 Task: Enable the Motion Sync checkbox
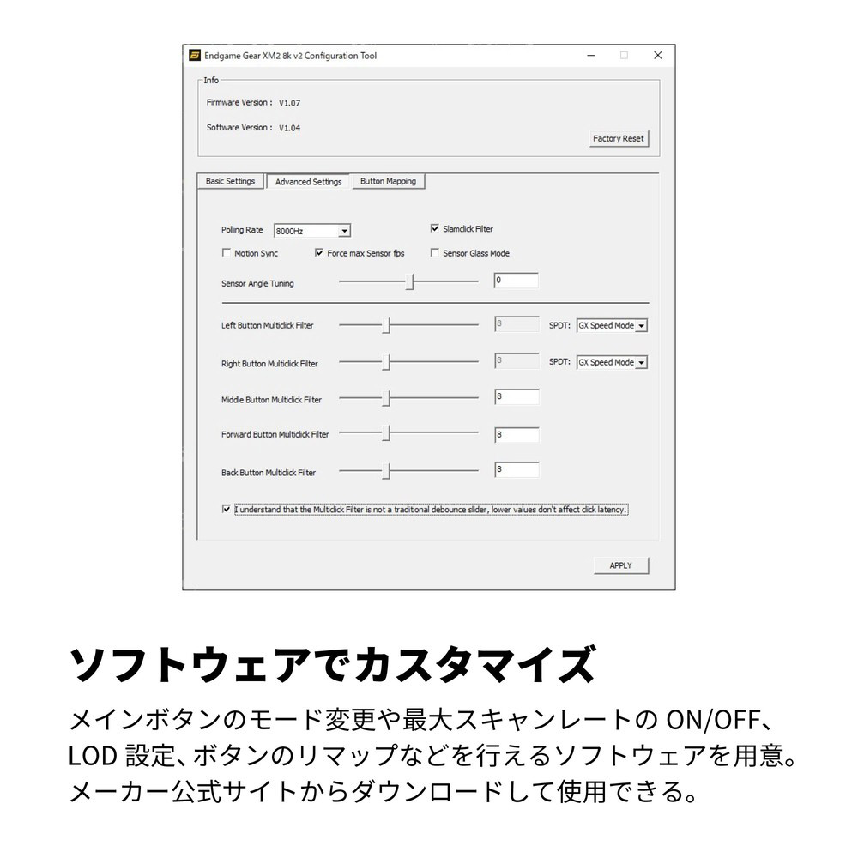(x=227, y=254)
